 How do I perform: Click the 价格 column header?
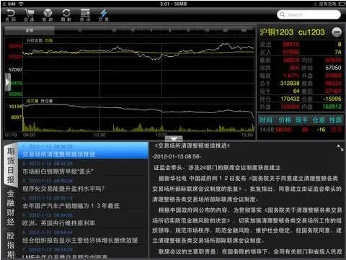[x=285, y=120]
